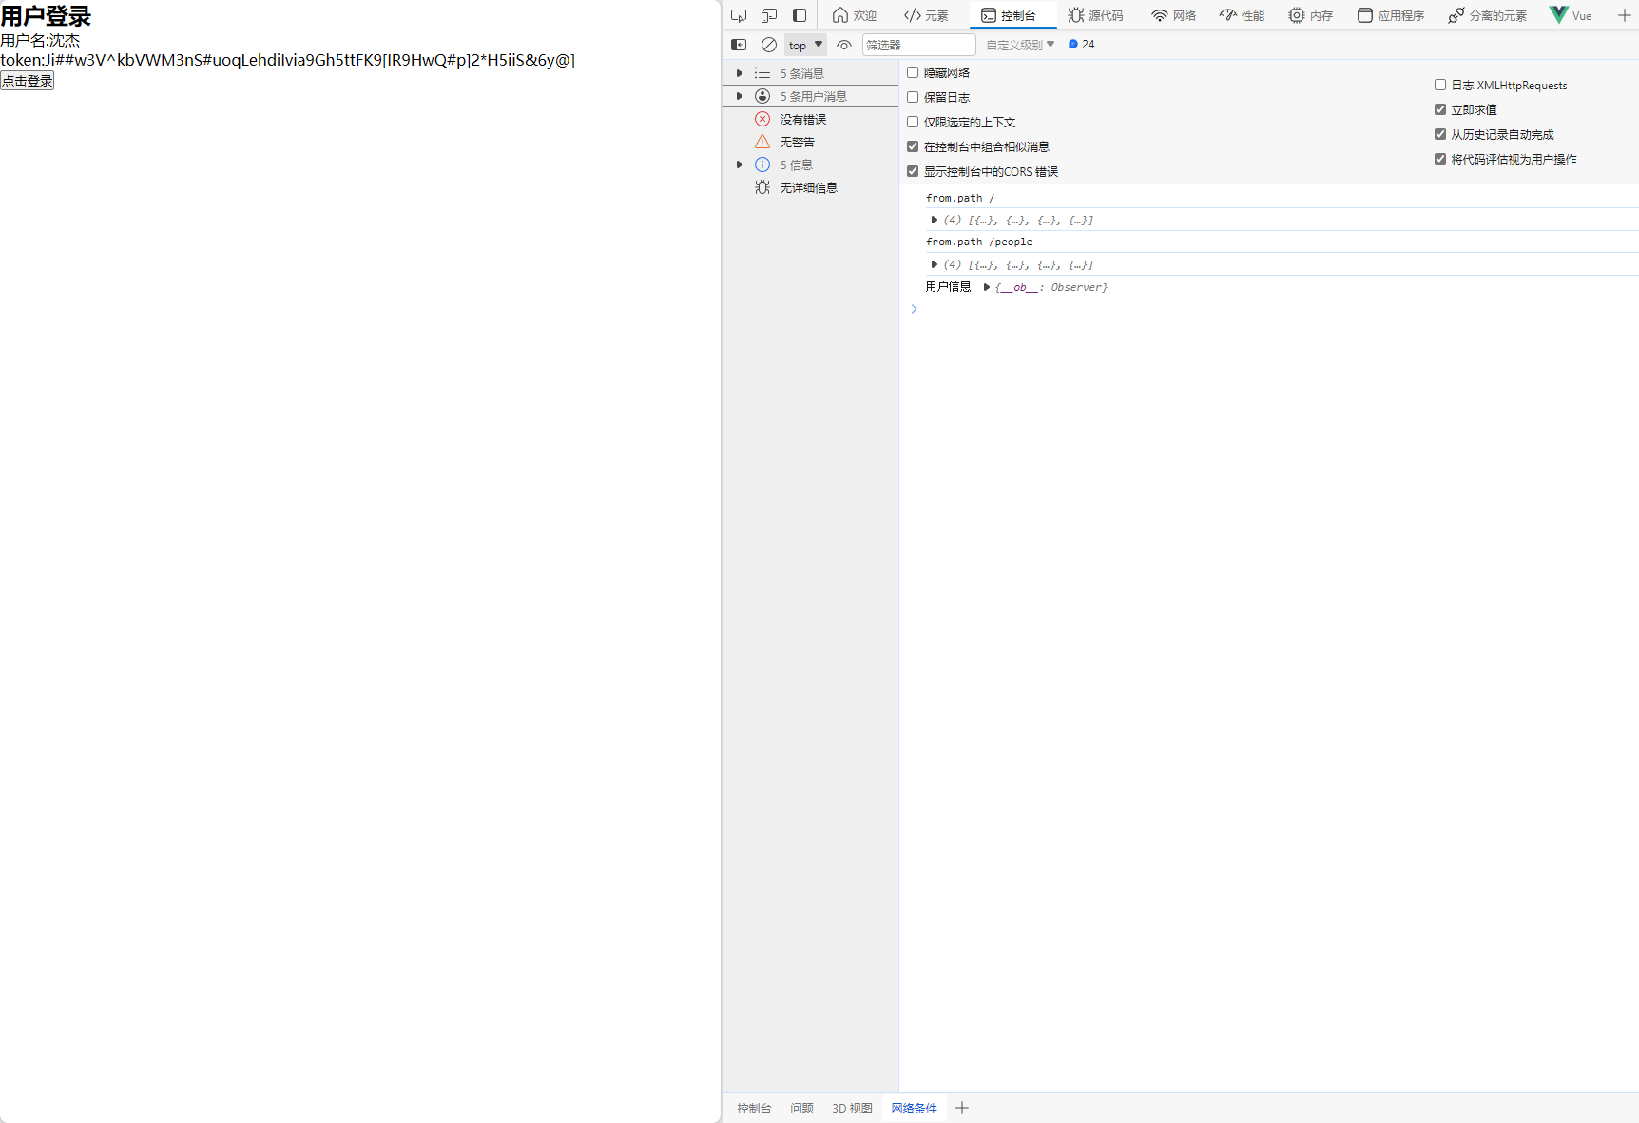Enable the 保留日志 checkbox

click(913, 97)
